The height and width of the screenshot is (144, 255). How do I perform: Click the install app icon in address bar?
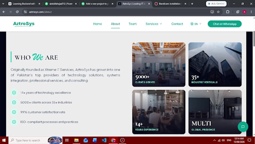tap(212, 12)
